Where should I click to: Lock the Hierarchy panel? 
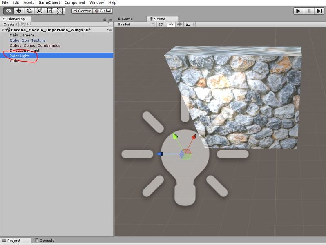105,20
